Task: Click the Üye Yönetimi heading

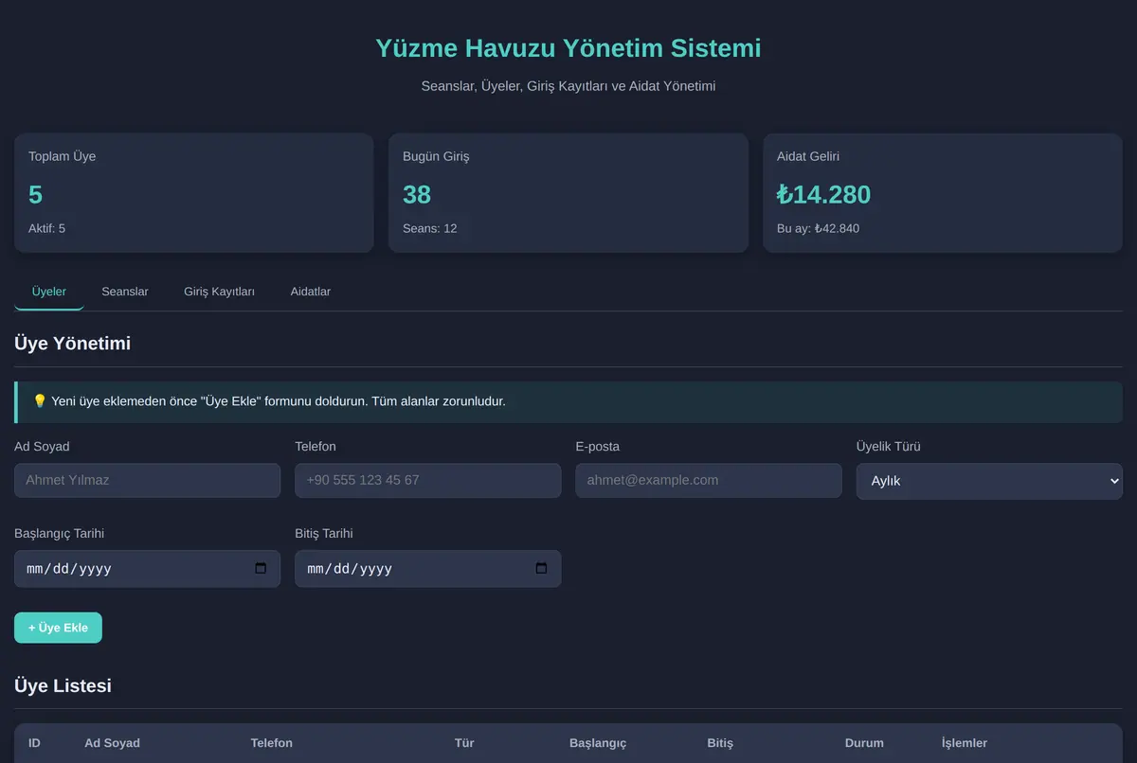Action: point(72,344)
